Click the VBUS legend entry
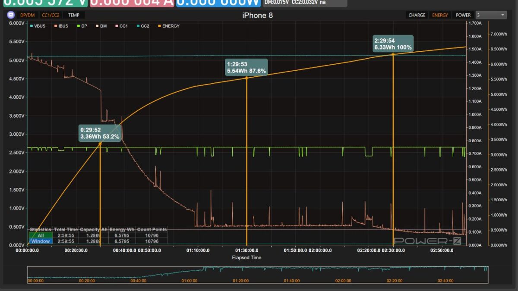This screenshot has height=291, width=518. tap(37, 26)
